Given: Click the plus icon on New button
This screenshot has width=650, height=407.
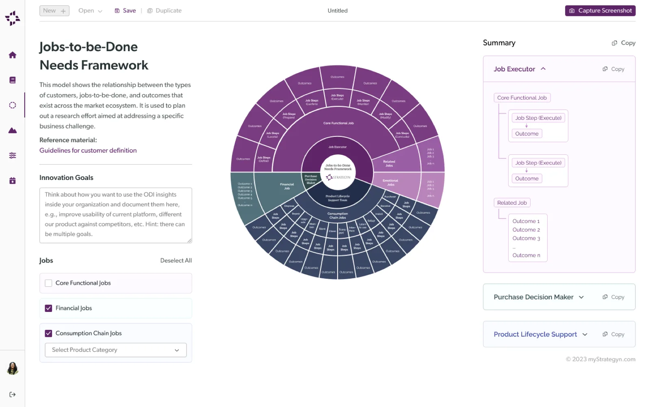Looking at the screenshot, I should [x=63, y=11].
